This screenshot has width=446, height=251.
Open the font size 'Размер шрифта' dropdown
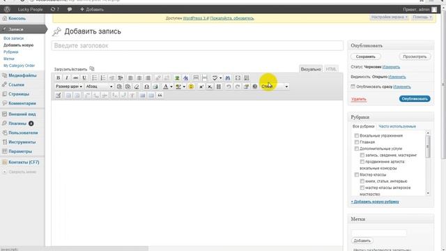(68, 86)
